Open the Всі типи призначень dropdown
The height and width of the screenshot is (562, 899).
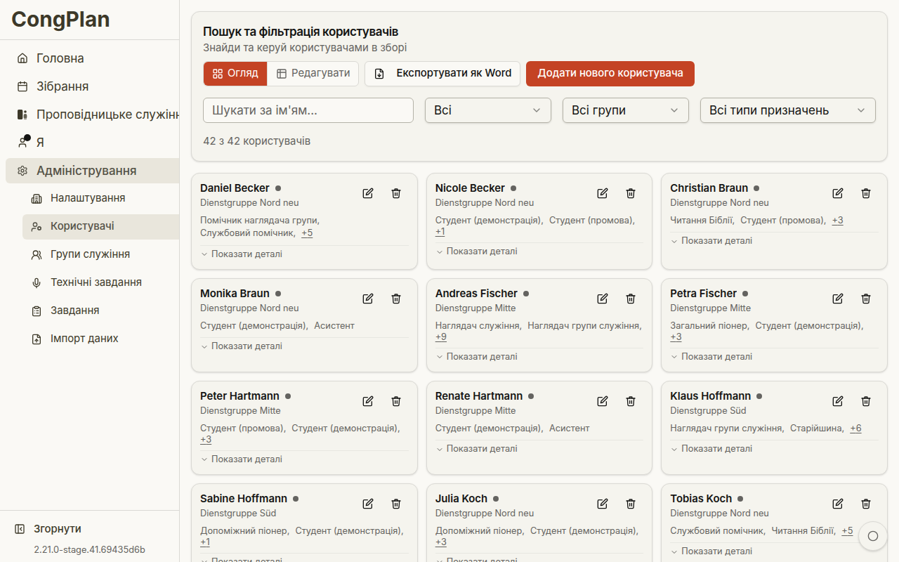[x=788, y=110]
